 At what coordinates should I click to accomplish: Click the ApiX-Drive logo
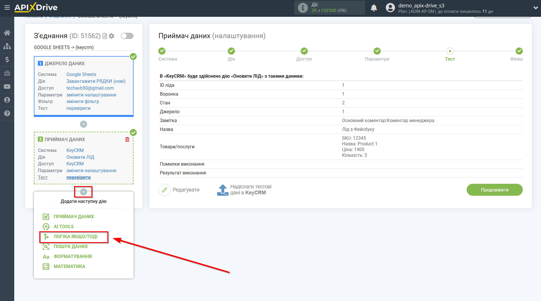pos(36,8)
